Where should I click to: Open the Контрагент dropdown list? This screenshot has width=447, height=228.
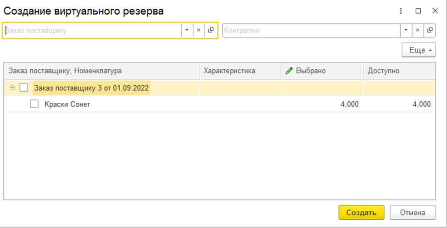pyautogui.click(x=406, y=30)
